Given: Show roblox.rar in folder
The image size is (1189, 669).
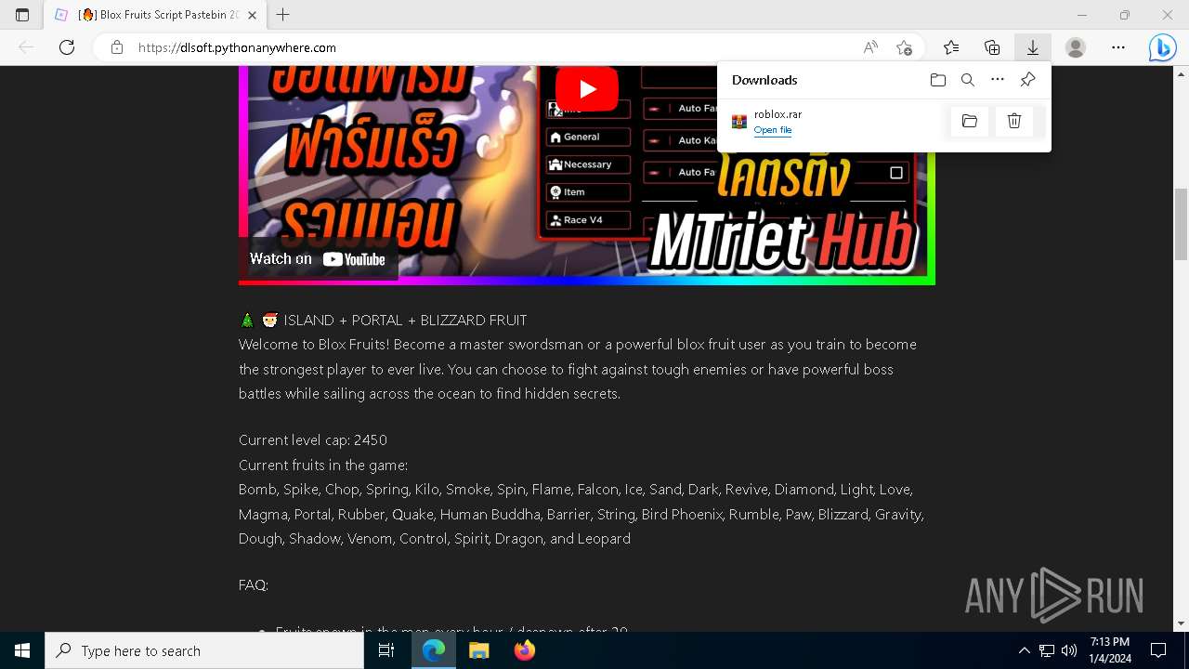Looking at the screenshot, I should click(x=970, y=121).
